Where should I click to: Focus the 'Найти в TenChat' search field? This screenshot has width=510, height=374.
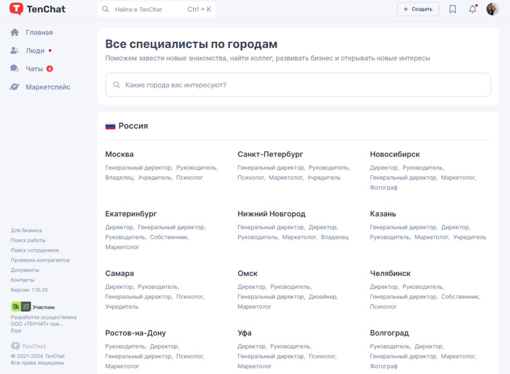[149, 9]
